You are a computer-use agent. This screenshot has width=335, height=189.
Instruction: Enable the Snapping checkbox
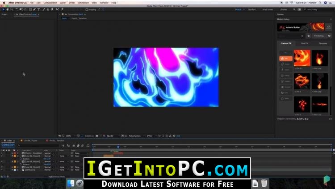(x=87, y=10)
